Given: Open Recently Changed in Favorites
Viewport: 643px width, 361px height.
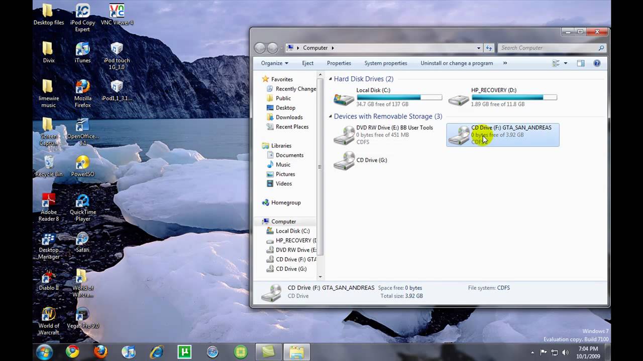Looking at the screenshot, I should (x=291, y=89).
